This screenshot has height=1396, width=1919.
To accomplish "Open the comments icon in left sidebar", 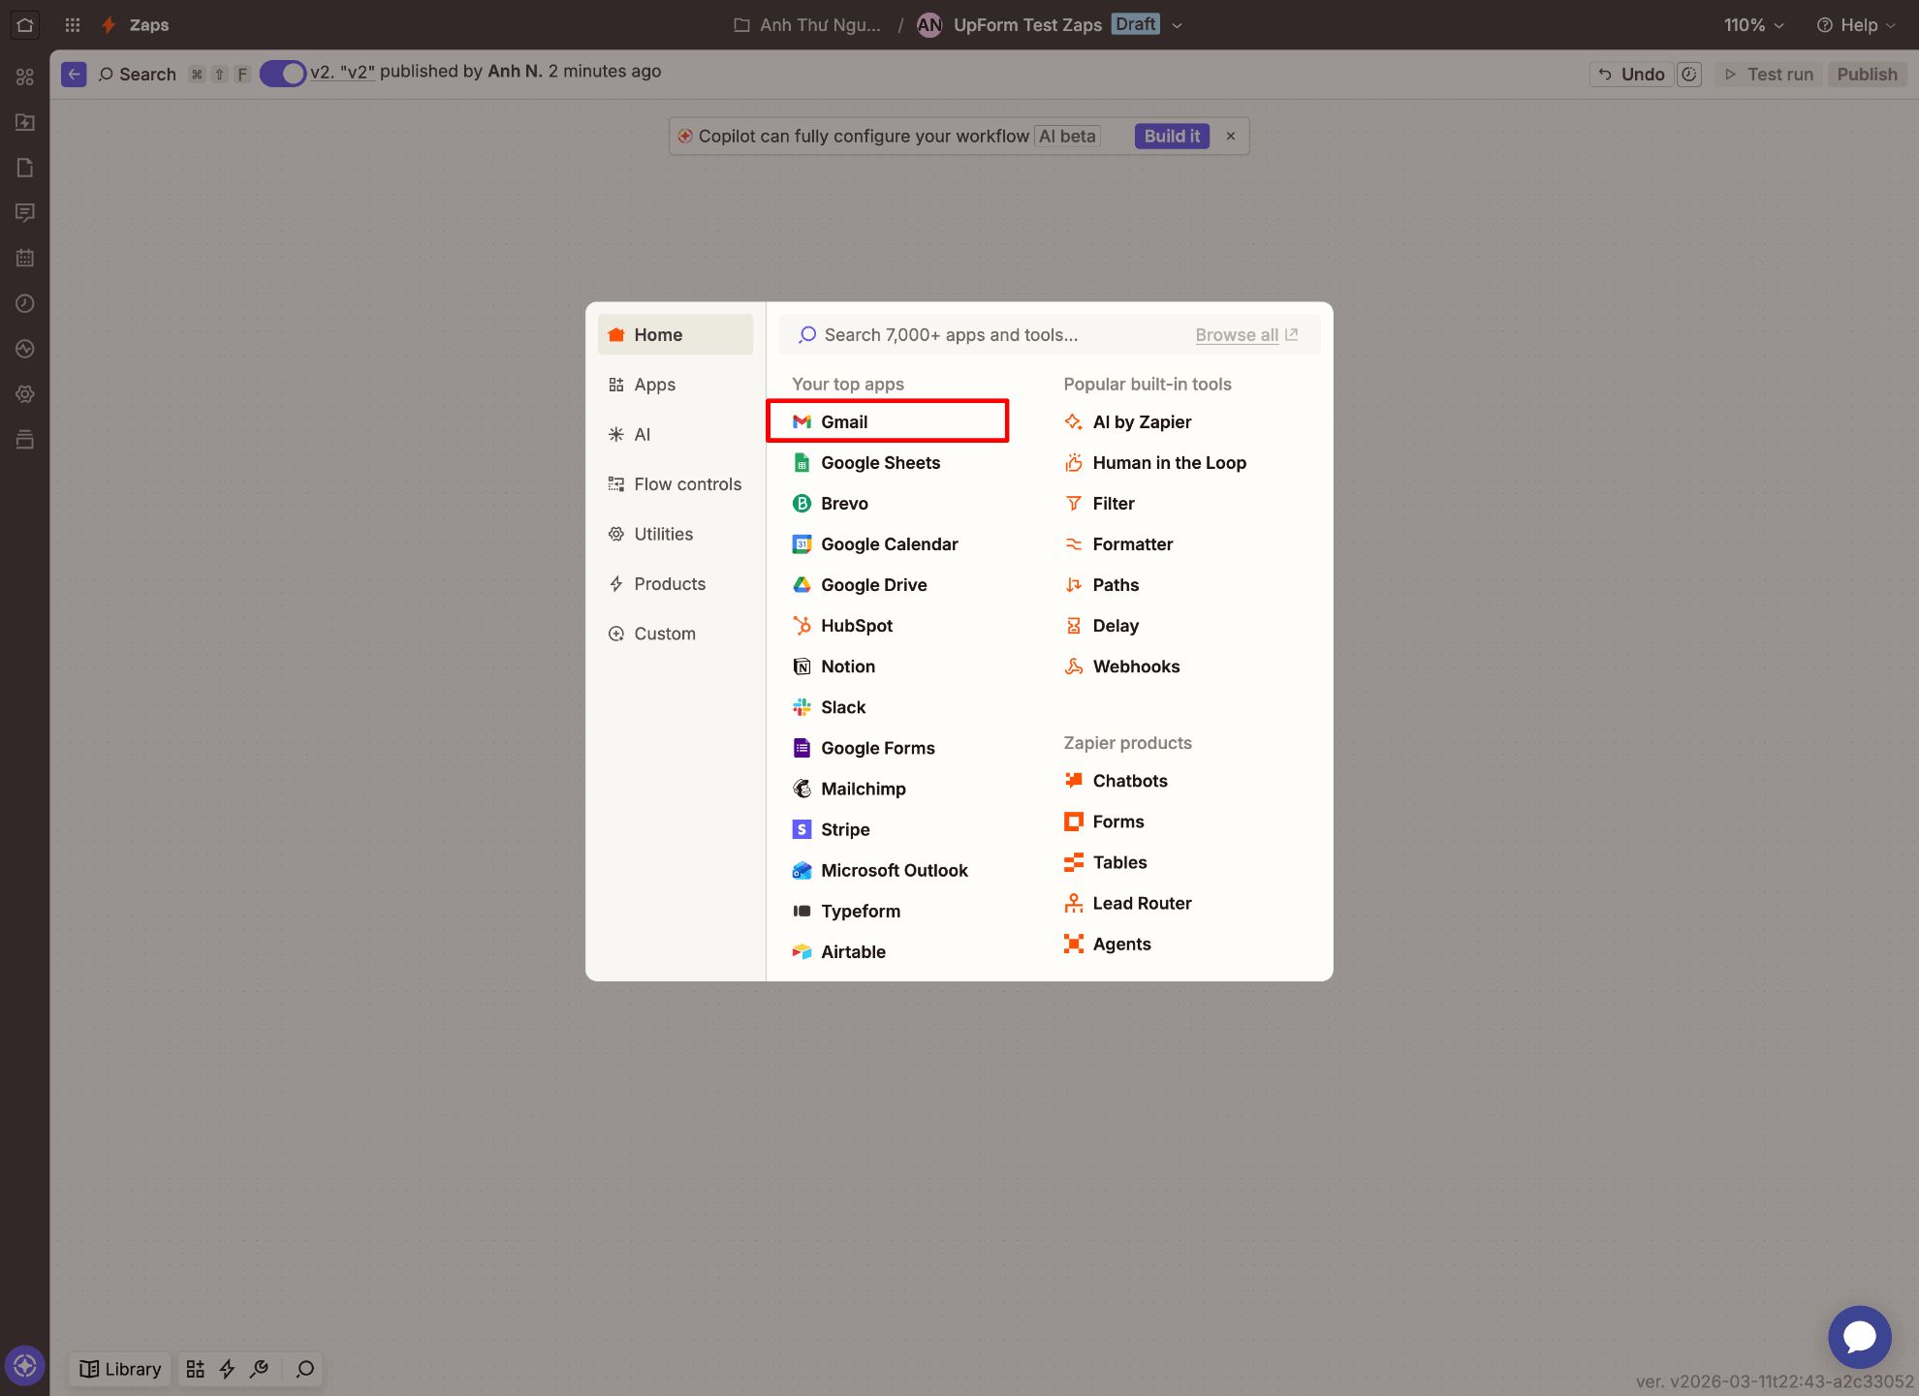I will pyautogui.click(x=25, y=212).
